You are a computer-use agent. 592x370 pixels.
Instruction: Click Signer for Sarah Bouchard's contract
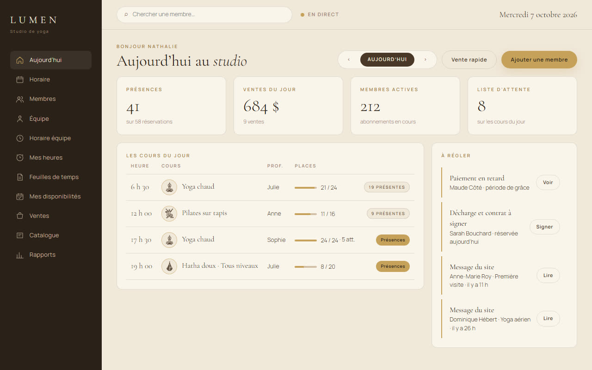544,227
